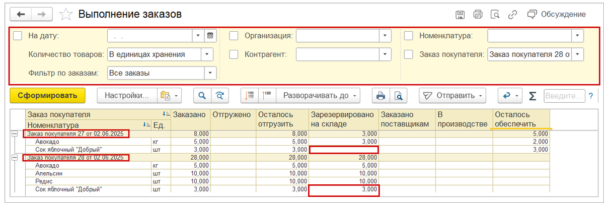Open the Заказ покупателя filter dropdown
This screenshot has width=604, height=203.
tap(577, 54)
